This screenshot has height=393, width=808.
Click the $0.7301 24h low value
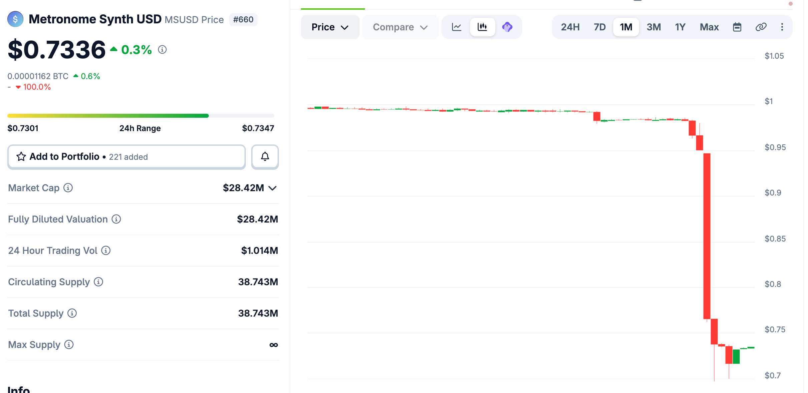tap(23, 128)
